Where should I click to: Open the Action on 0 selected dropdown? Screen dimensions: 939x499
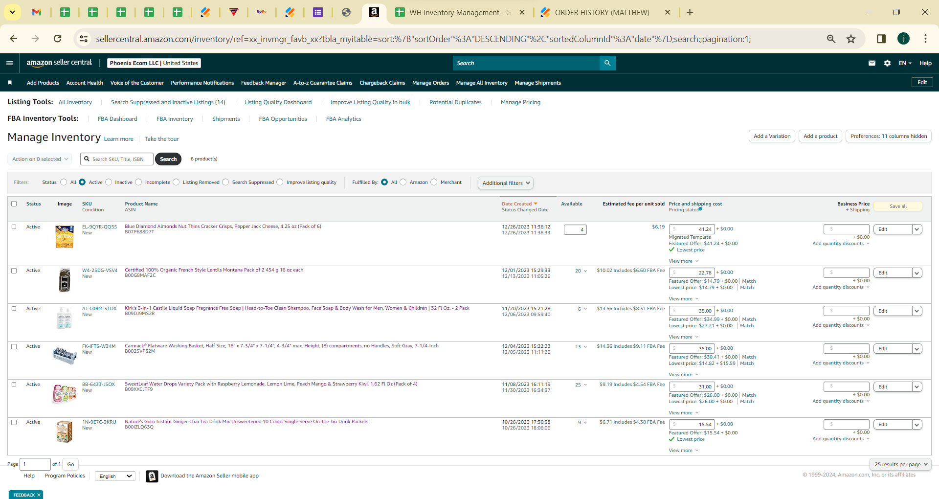40,159
